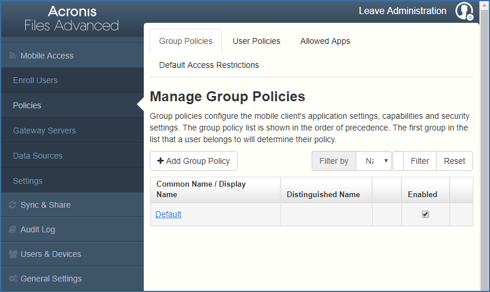Image resolution: width=490 pixels, height=292 pixels.
Task: Click the Filter button
Action: pyautogui.click(x=420, y=161)
